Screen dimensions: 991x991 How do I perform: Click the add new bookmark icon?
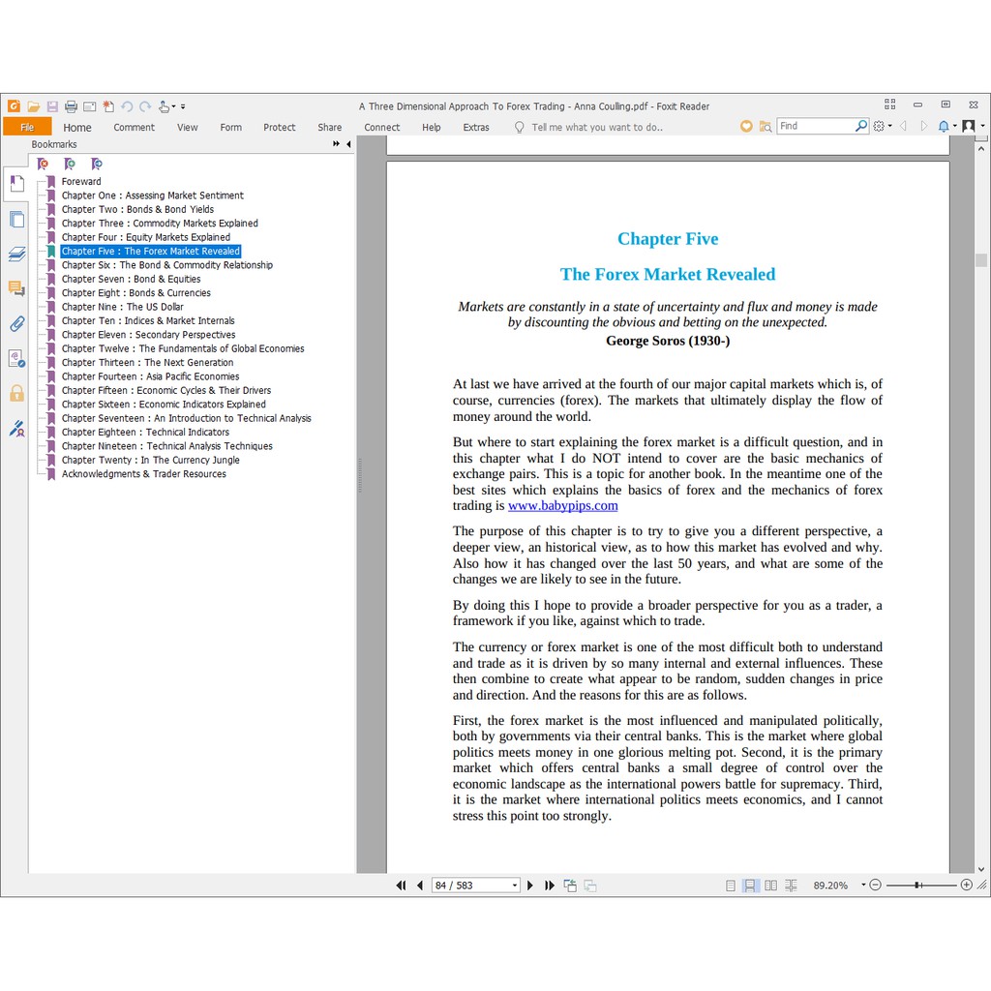coord(70,165)
